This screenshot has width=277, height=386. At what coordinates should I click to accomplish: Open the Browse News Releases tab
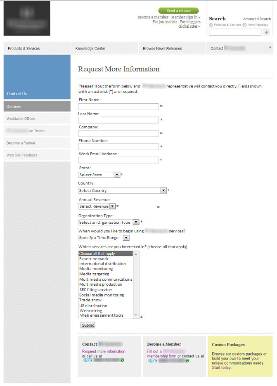point(162,48)
